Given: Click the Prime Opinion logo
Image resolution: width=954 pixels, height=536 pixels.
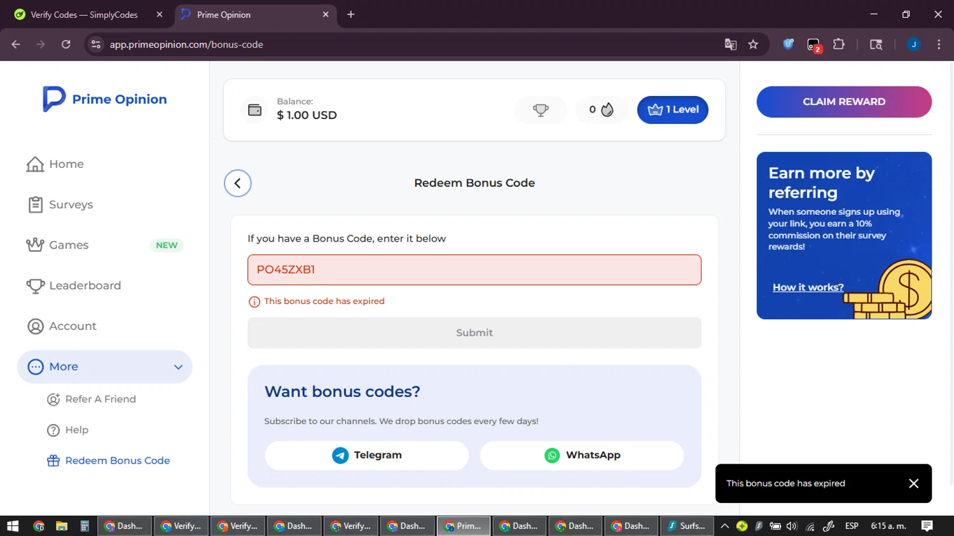Looking at the screenshot, I should click(x=105, y=99).
